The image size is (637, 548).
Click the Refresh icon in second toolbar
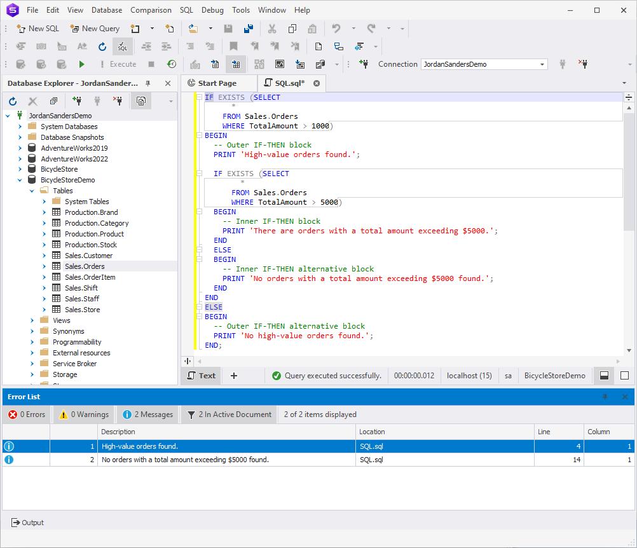[x=102, y=46]
